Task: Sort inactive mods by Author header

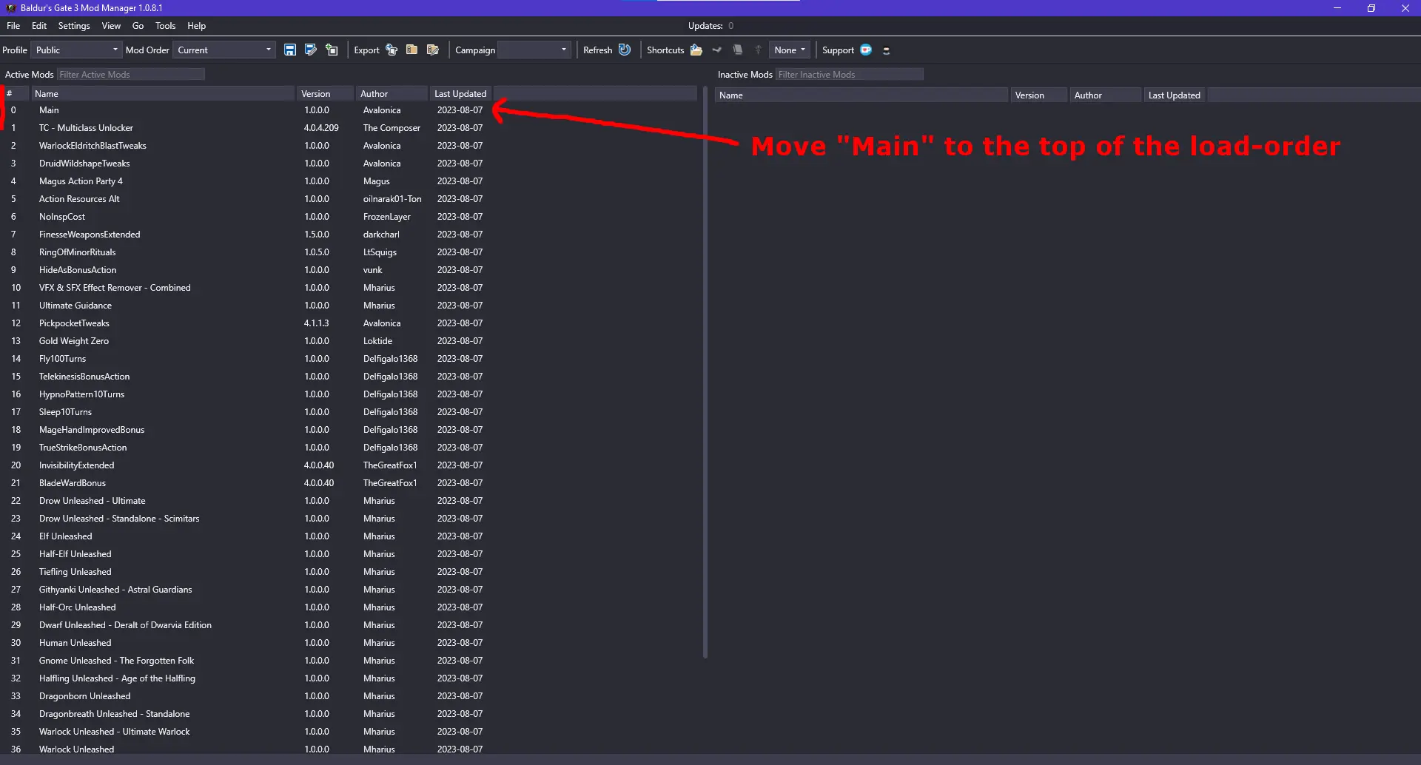Action: pos(1106,95)
